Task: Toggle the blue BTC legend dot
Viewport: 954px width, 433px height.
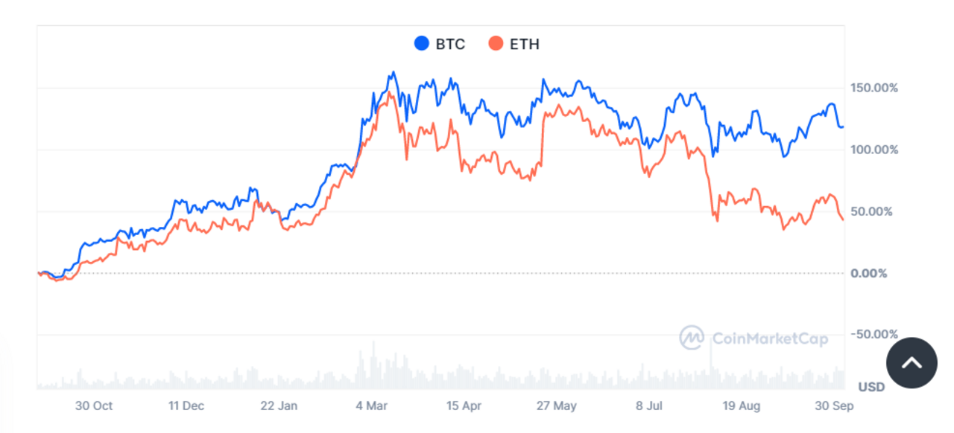Action: [422, 44]
